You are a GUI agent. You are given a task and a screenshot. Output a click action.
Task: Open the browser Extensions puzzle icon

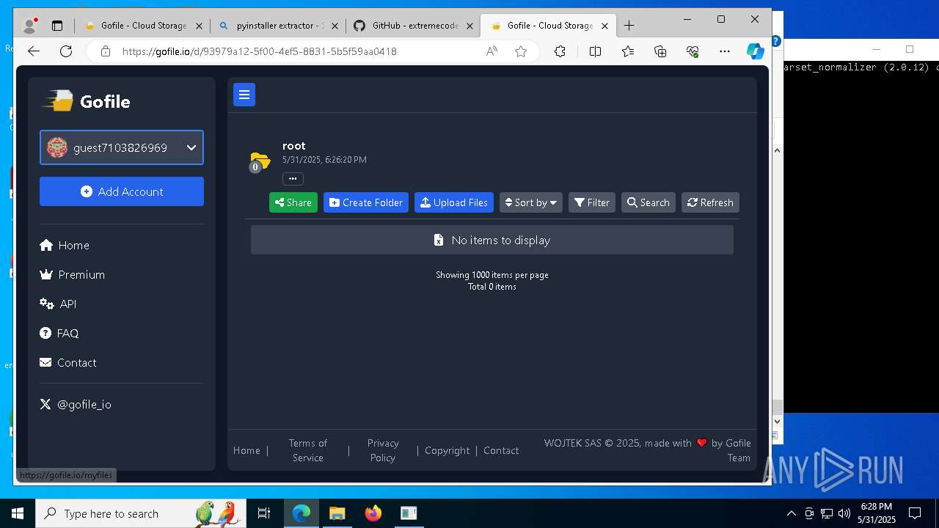click(x=560, y=51)
